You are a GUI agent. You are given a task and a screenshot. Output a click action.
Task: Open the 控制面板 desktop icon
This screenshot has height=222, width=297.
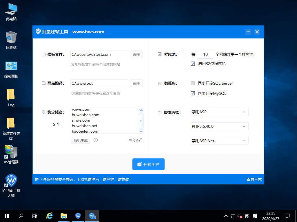(x=11, y=68)
